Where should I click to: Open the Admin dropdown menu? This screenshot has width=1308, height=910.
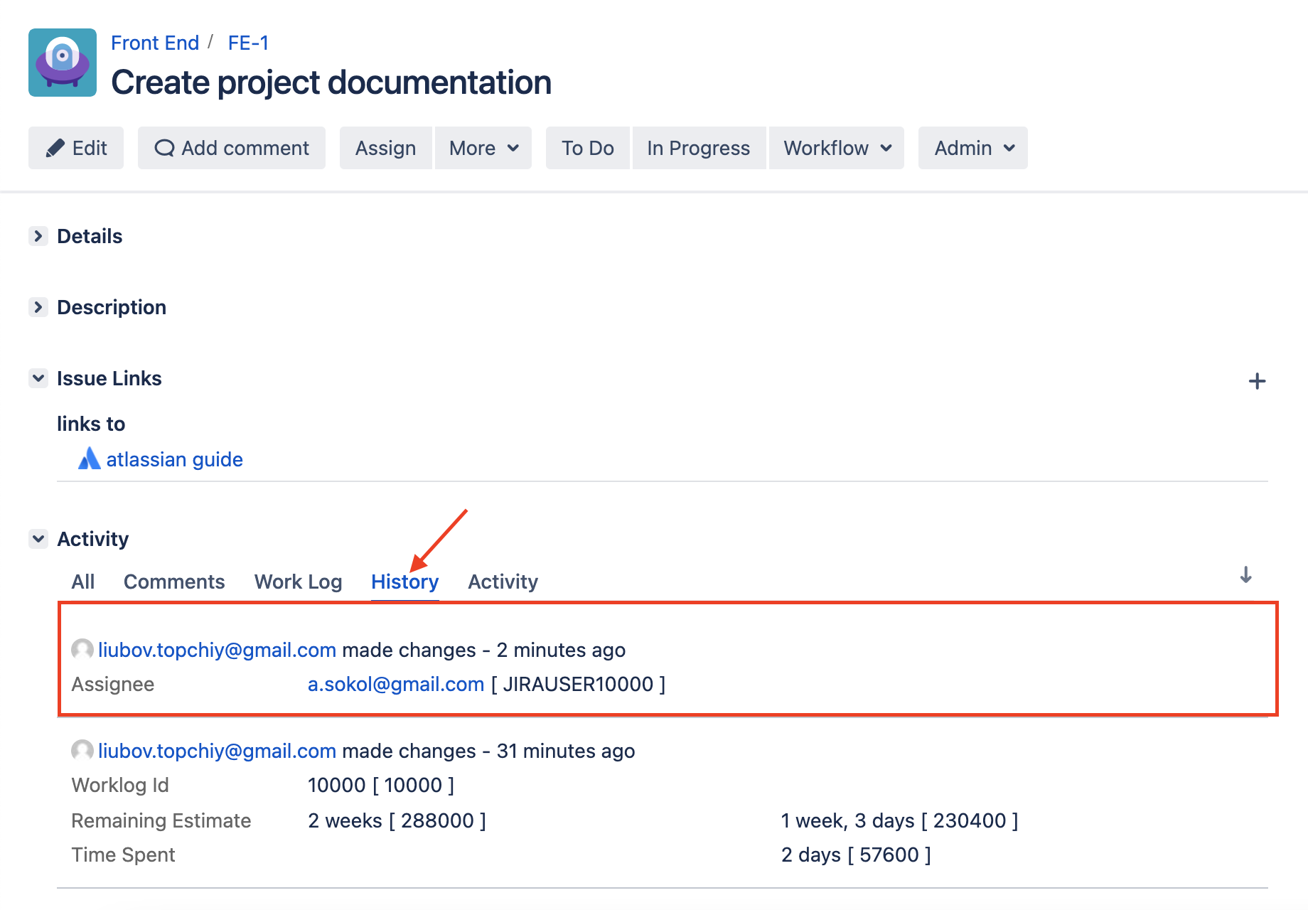coord(972,148)
